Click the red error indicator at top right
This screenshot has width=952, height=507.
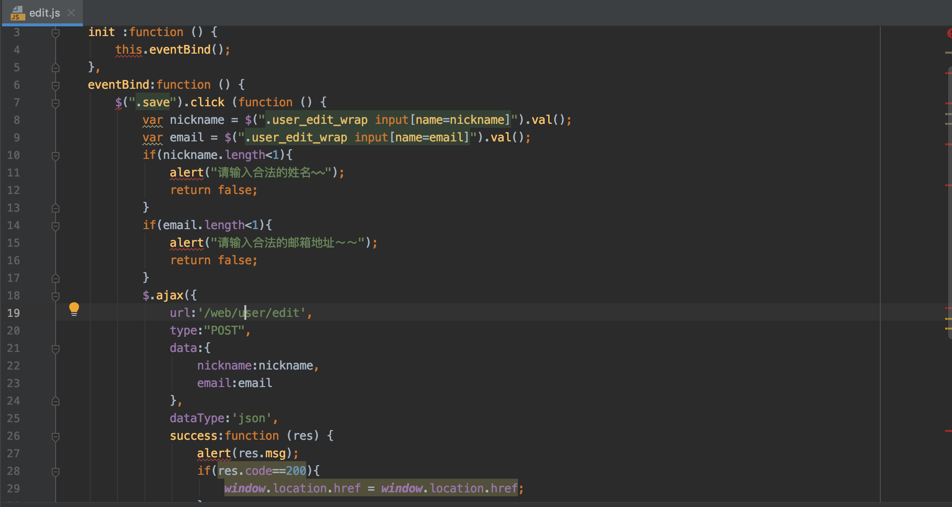(x=949, y=33)
